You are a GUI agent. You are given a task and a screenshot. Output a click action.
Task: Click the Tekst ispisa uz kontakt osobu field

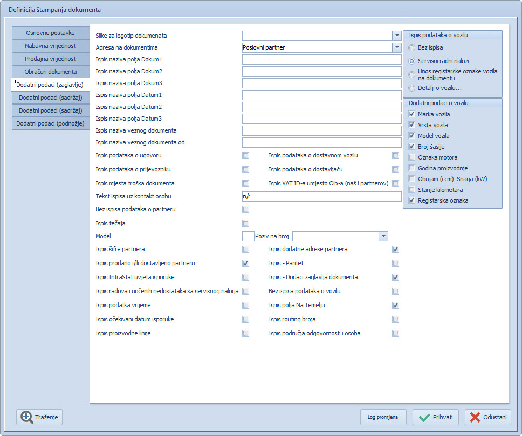[321, 196]
